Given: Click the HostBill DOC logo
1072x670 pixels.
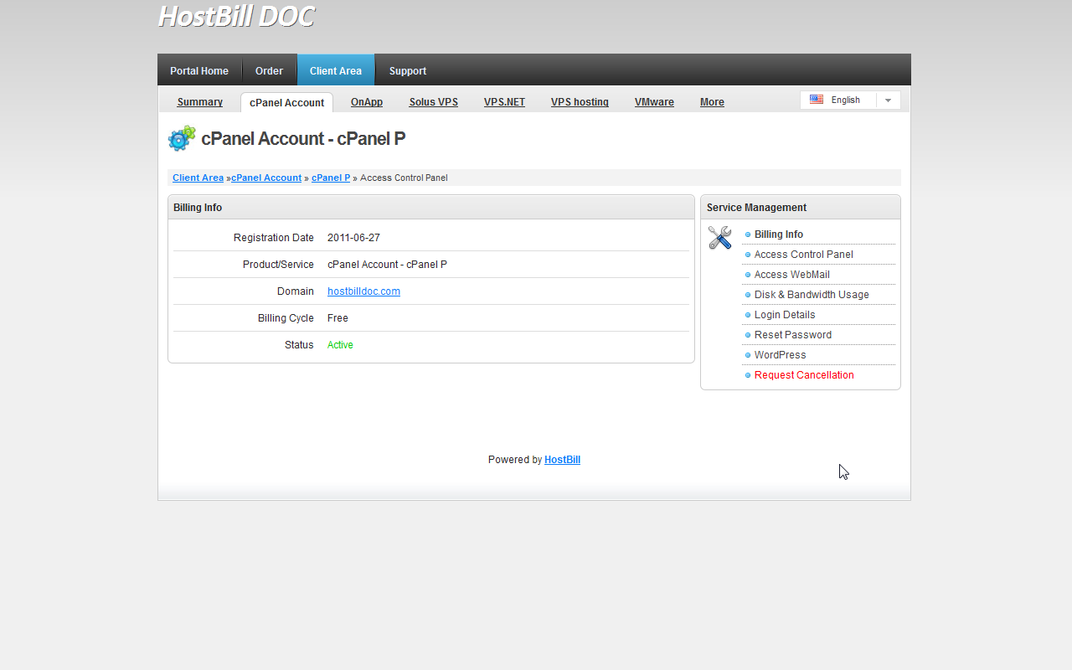Looking at the screenshot, I should pos(236,17).
